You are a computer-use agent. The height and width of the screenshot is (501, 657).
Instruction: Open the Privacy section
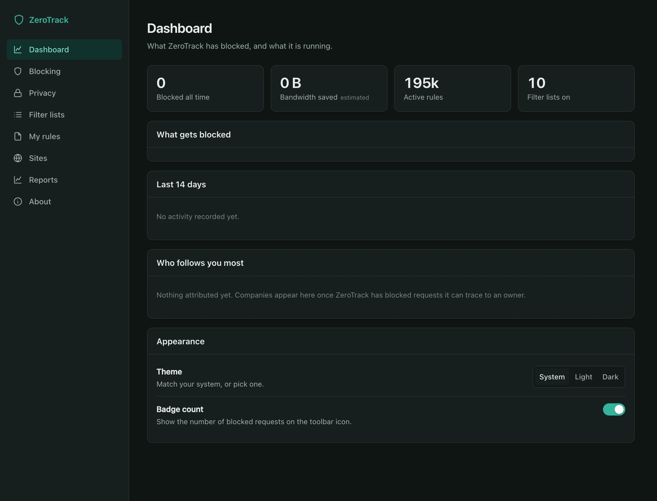[64, 93]
